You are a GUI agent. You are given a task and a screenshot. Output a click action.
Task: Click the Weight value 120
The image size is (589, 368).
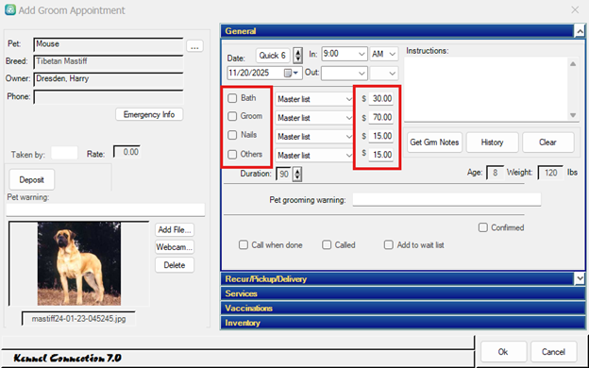550,173
